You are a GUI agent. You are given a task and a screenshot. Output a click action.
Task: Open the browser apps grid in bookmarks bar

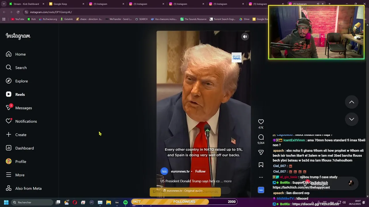point(4,19)
